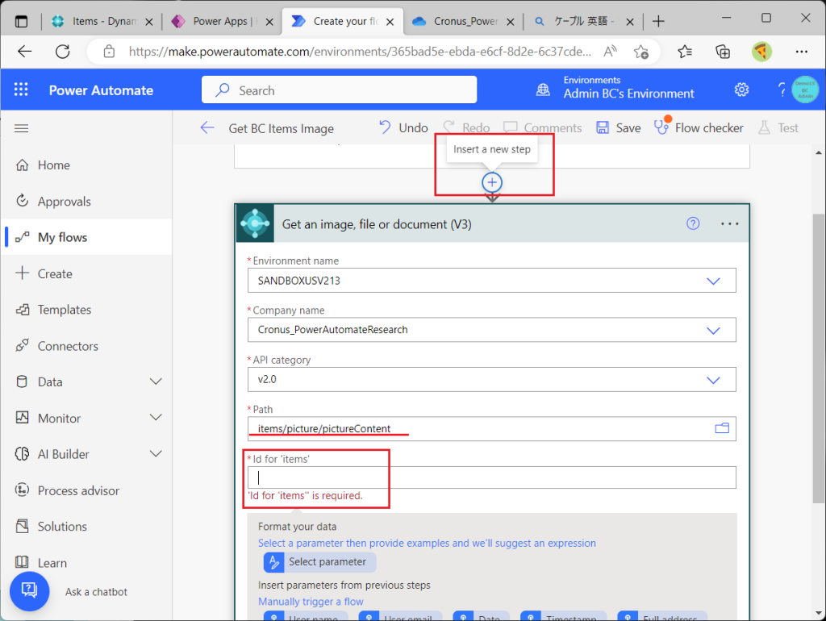This screenshot has height=621, width=826.
Task: Click the suggest an expression link
Action: coord(427,543)
